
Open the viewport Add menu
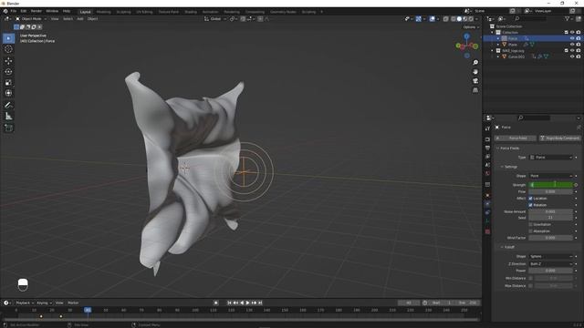pyautogui.click(x=80, y=19)
